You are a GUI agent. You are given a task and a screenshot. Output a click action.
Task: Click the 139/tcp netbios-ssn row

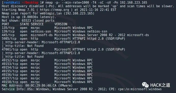(x=54, y=31)
